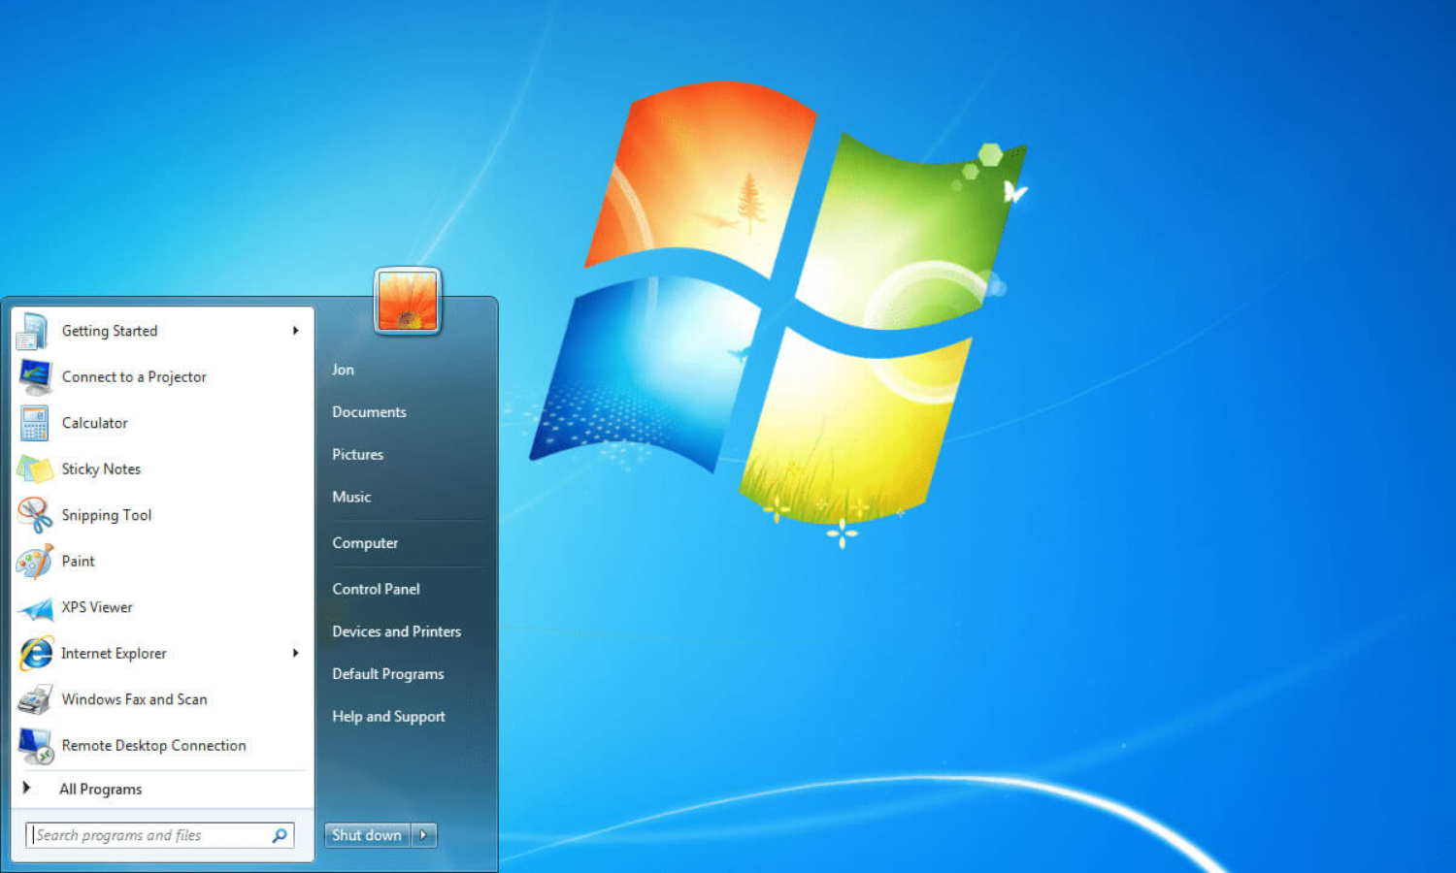The height and width of the screenshot is (873, 1456).
Task: Open Sticky Notes icon
Action: pyautogui.click(x=35, y=469)
